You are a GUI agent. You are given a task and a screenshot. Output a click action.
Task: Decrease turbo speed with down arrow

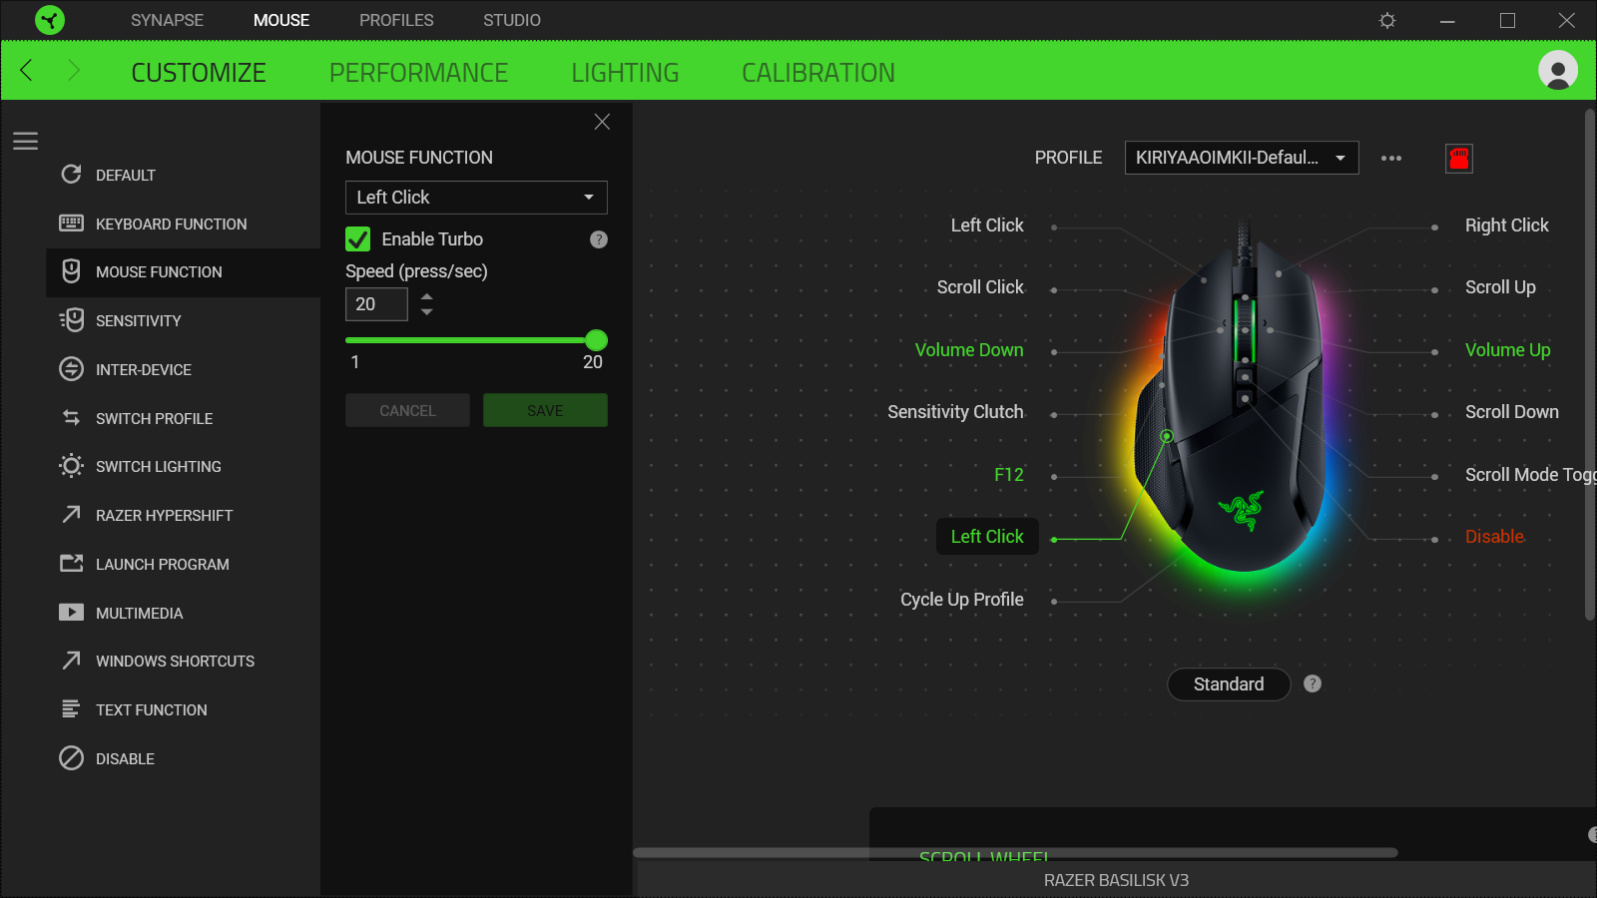(x=427, y=312)
